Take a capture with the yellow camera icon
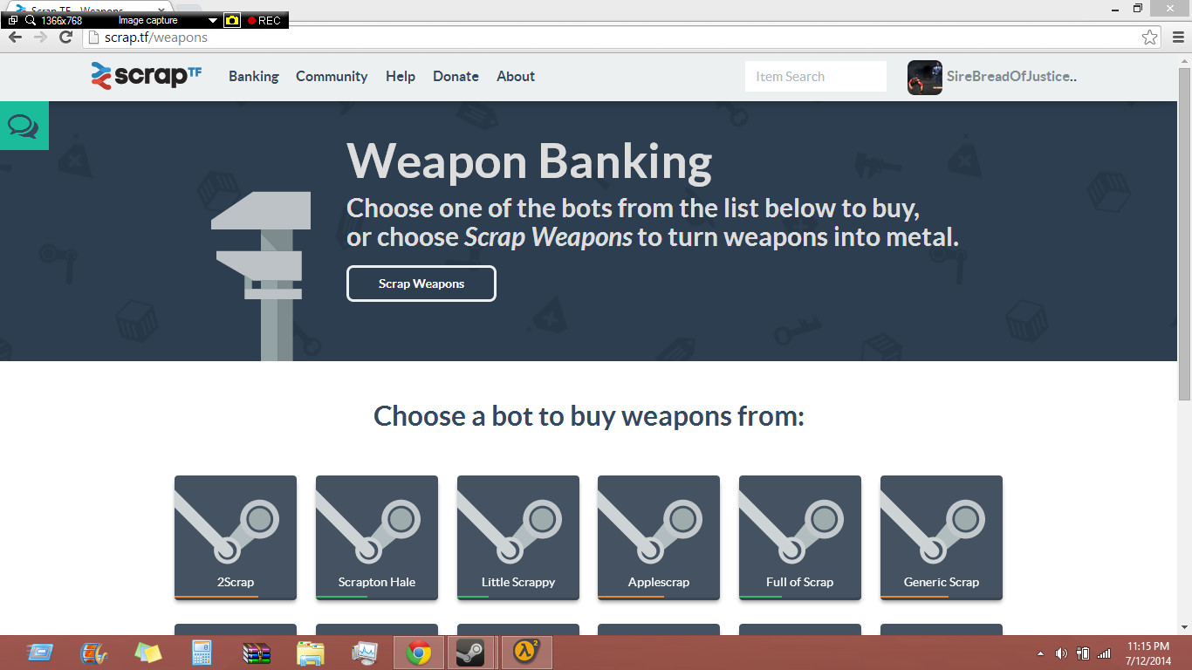 tap(232, 20)
